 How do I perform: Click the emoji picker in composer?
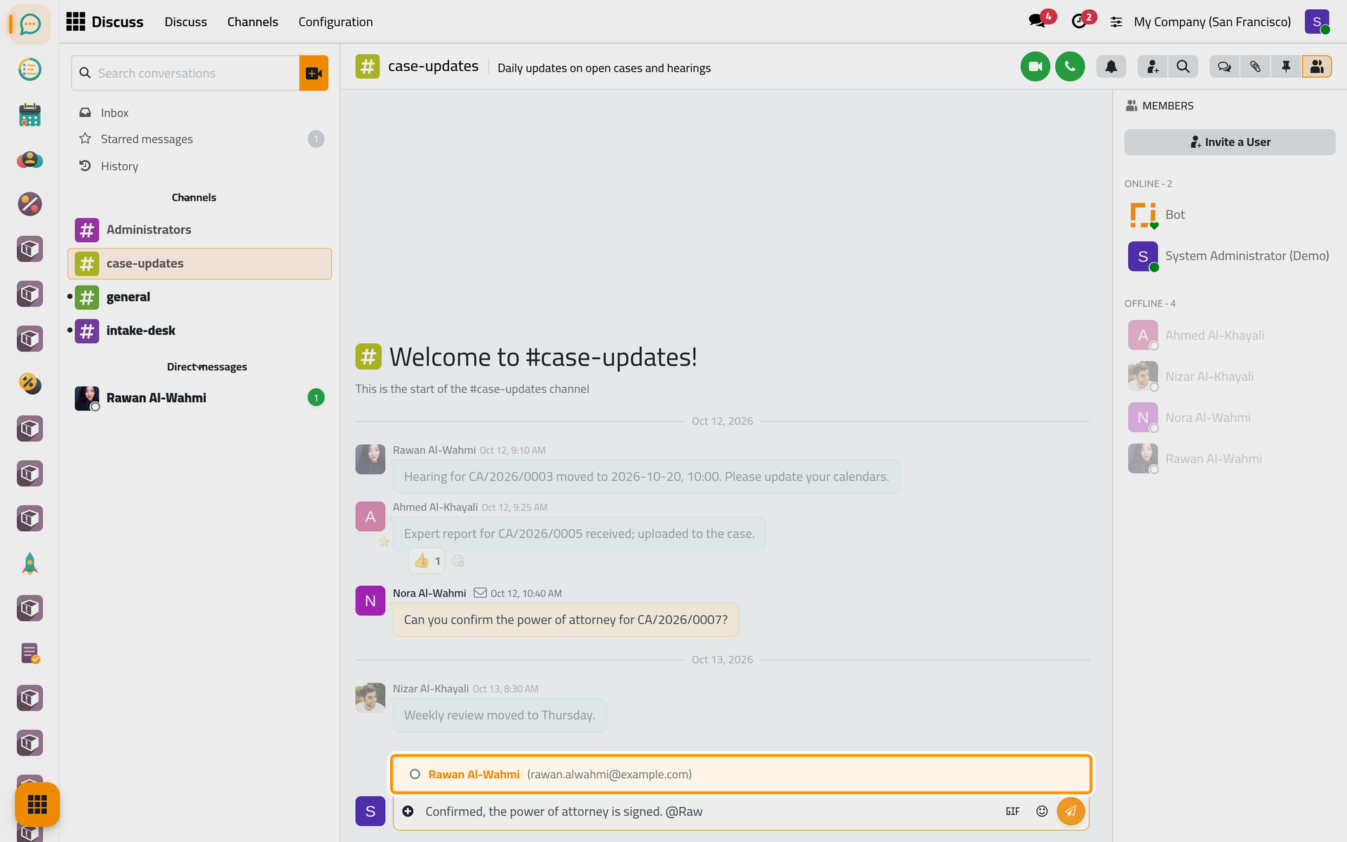1042,811
